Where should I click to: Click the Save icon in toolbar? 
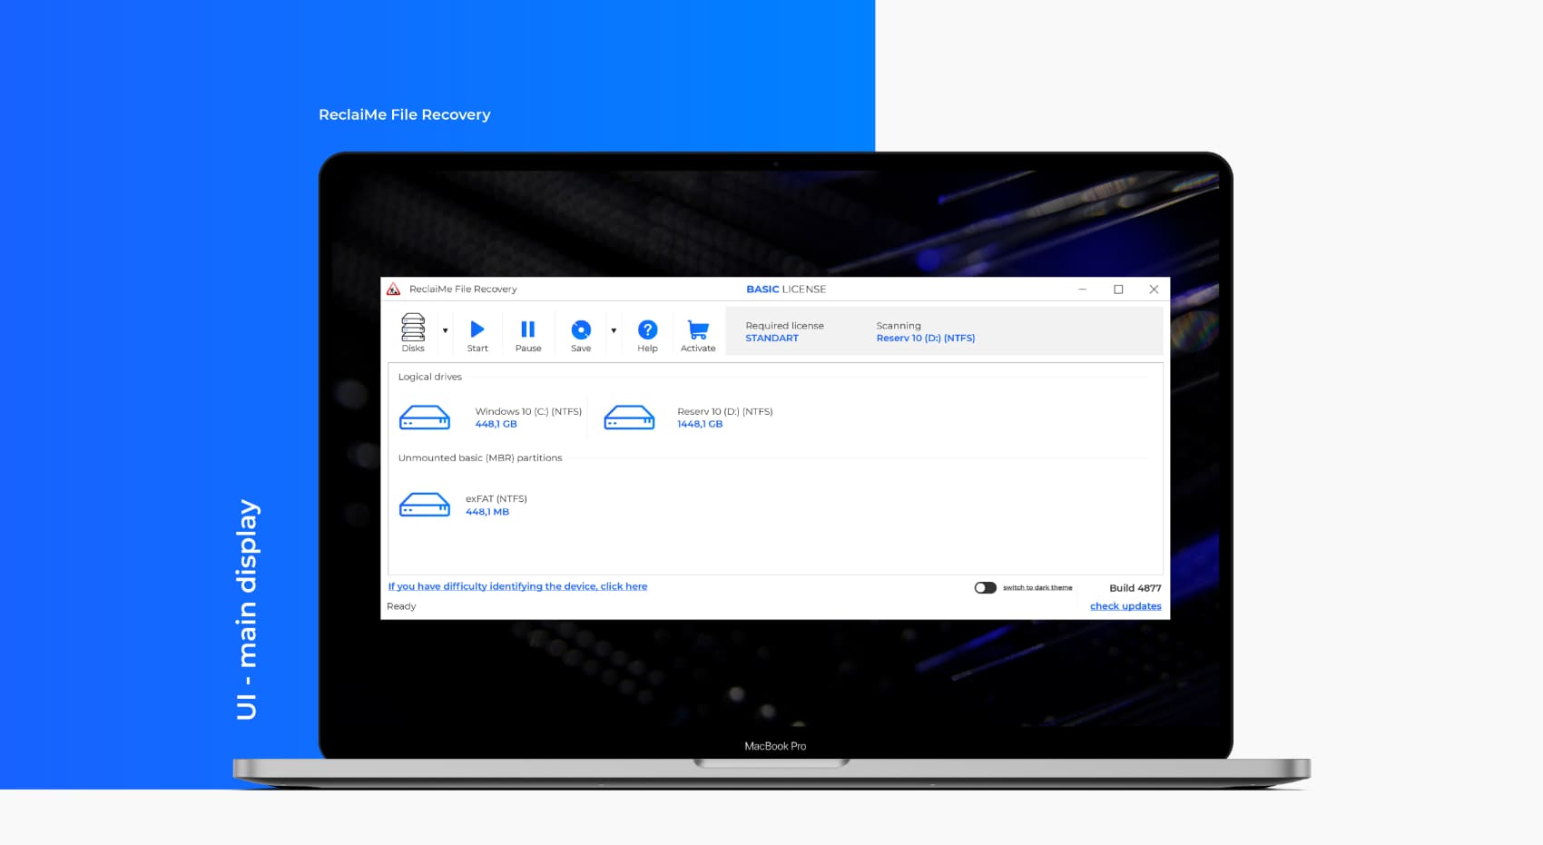click(x=581, y=331)
